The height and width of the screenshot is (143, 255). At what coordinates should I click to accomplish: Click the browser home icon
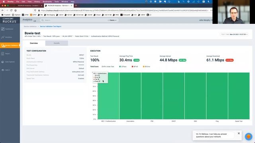pyautogui.click(x=16, y=10)
